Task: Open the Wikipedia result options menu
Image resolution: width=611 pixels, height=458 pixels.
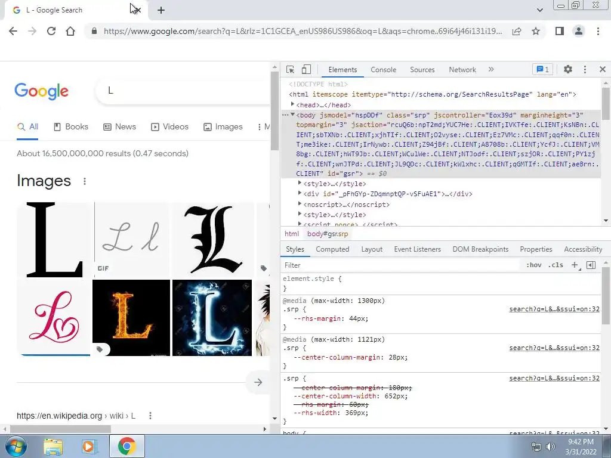Action: (150, 416)
